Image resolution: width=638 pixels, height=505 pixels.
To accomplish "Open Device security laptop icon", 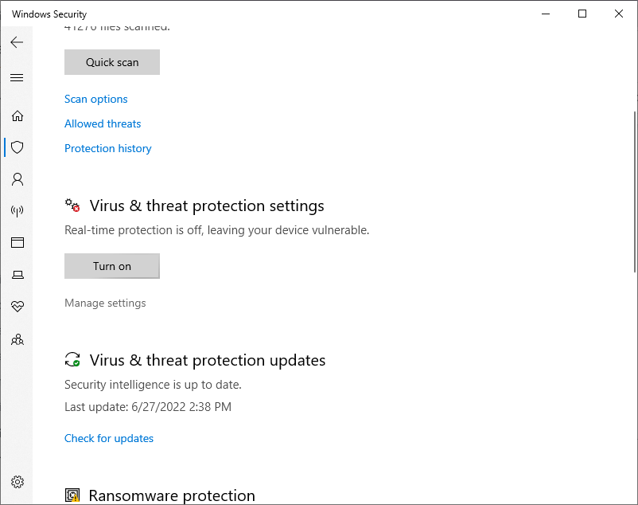I will [17, 275].
